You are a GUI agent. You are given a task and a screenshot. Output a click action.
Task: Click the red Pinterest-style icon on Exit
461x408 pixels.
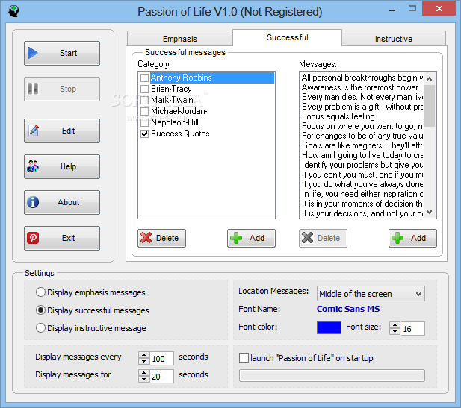33,238
